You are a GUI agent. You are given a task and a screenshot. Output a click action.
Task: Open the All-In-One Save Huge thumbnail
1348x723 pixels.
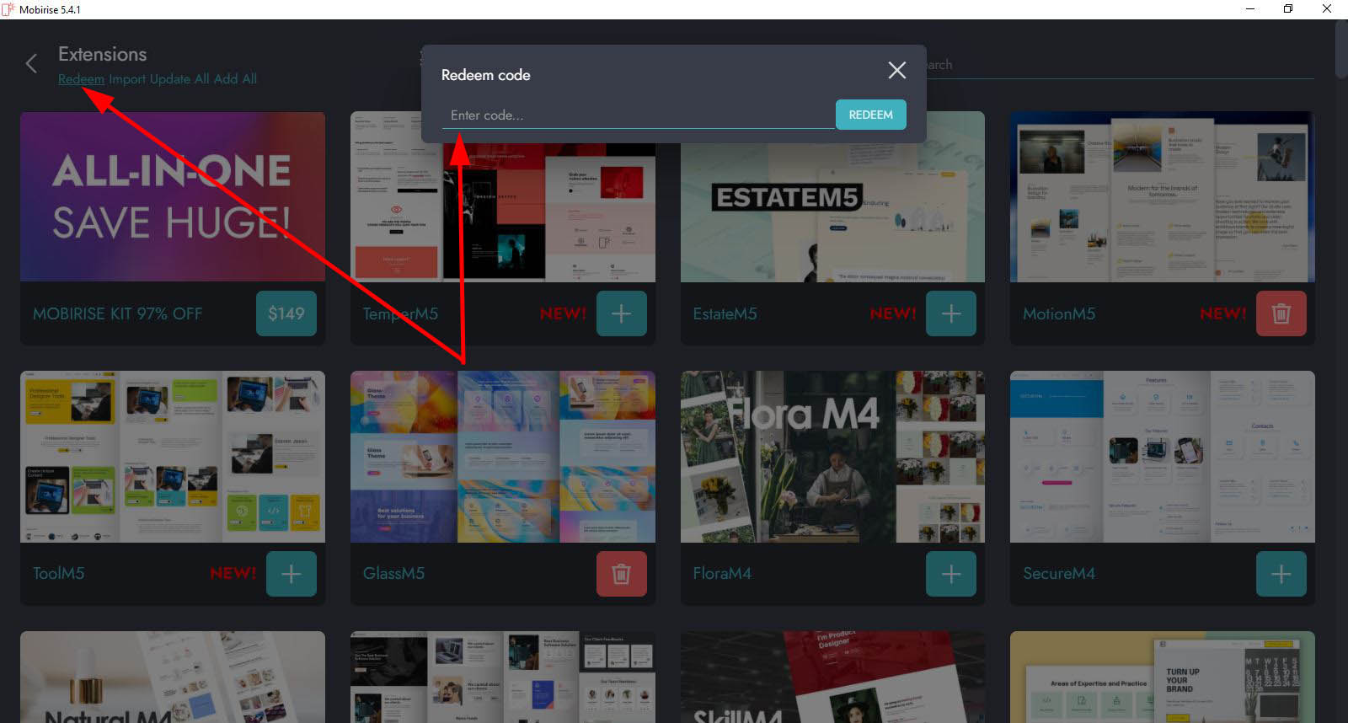coord(173,197)
